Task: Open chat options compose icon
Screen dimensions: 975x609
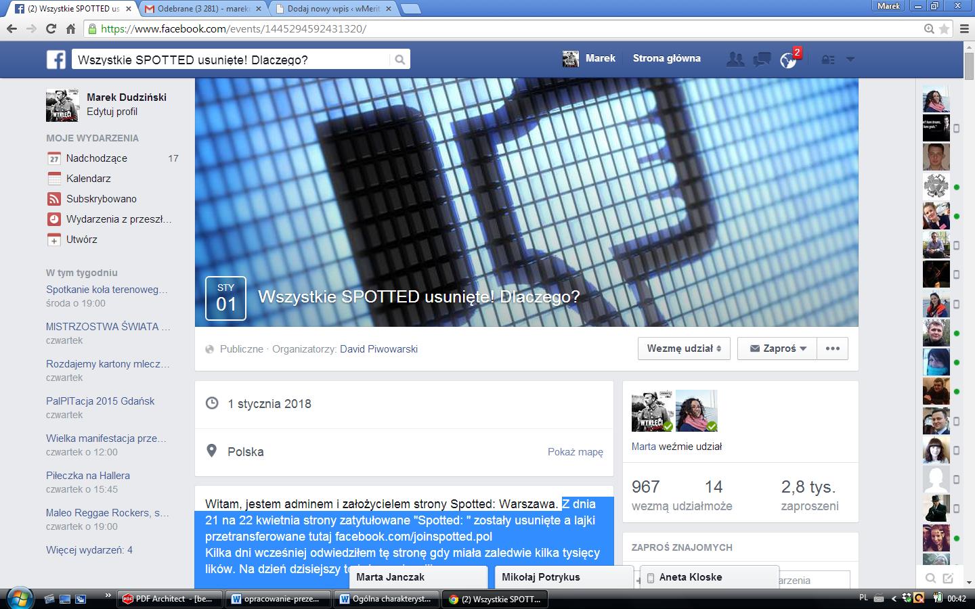Action: (x=949, y=578)
